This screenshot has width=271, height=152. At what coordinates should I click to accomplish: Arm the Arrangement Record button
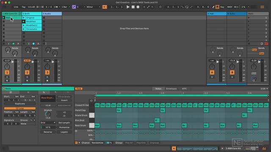pos(138,7)
